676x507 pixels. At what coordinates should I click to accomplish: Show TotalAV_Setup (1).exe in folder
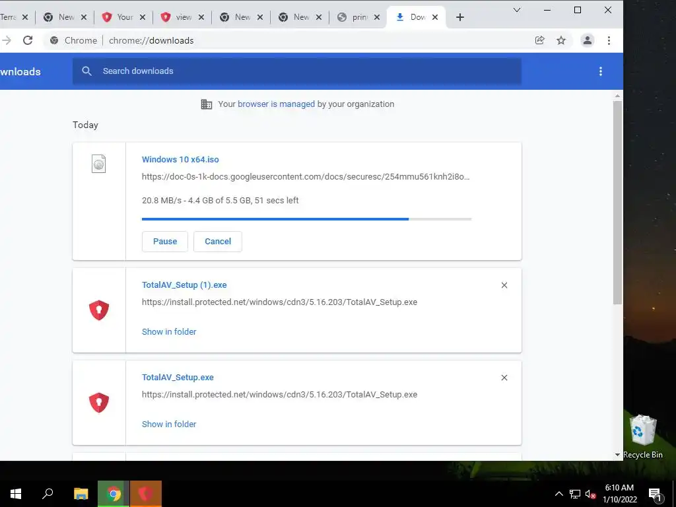(x=169, y=331)
